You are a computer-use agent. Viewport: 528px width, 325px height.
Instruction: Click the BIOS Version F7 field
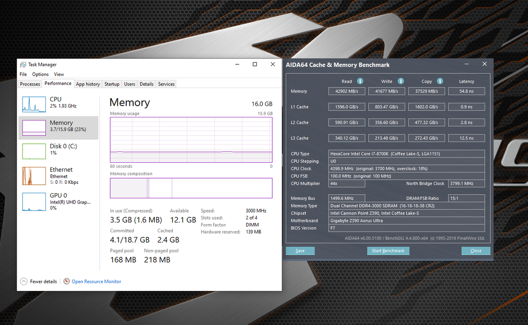406,228
